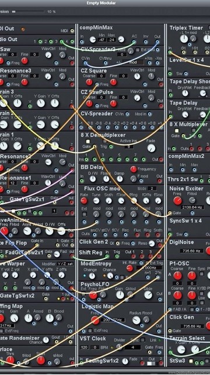
Task: Click the yellow button on 8 X Demultiplexer
Action: (x=88, y=141)
